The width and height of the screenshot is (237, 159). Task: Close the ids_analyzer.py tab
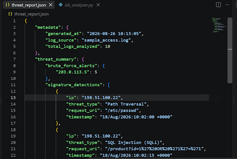pos(98,5)
